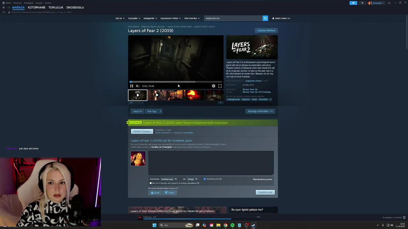Image resolution: width=408 pixels, height=229 pixels.
Task: Open the Dil 'Türkçe' language dropdown
Action: (x=192, y=179)
